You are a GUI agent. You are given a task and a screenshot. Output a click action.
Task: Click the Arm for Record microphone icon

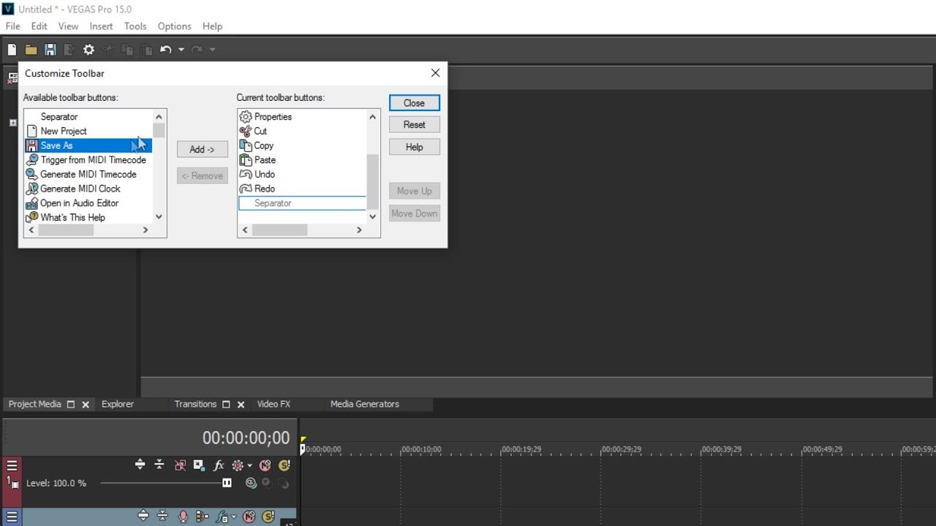(x=183, y=516)
